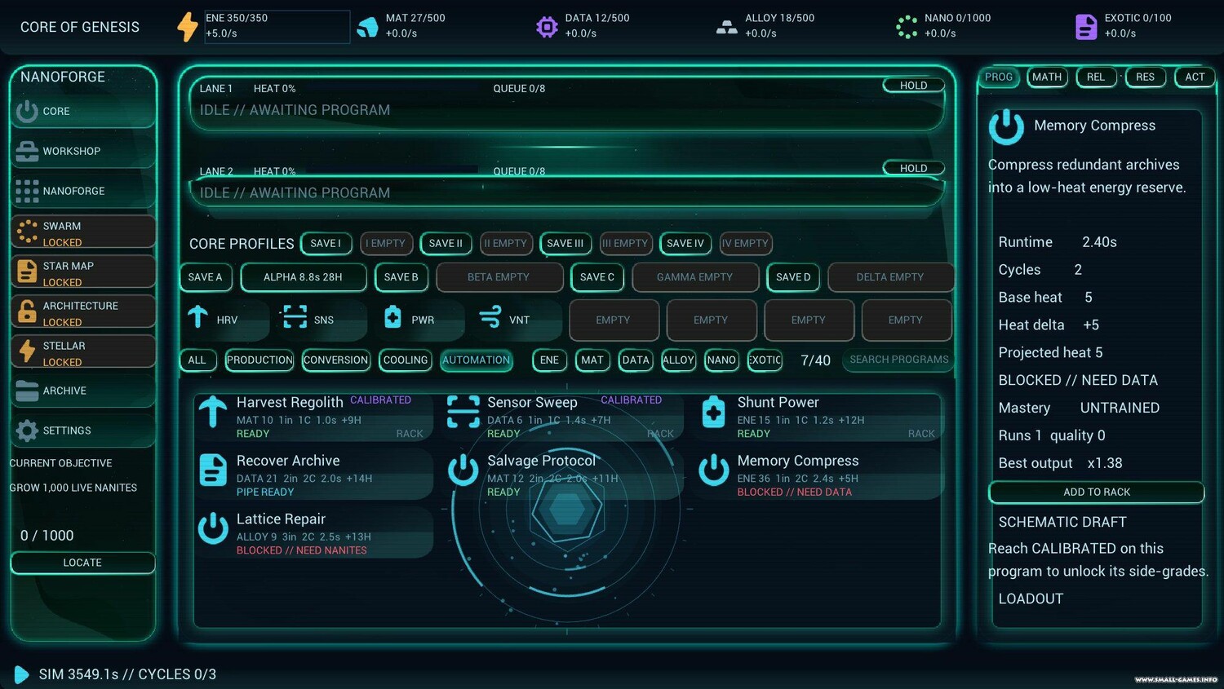This screenshot has height=689, width=1224.
Task: Click the Shunt Power battery icon
Action: pos(714,412)
